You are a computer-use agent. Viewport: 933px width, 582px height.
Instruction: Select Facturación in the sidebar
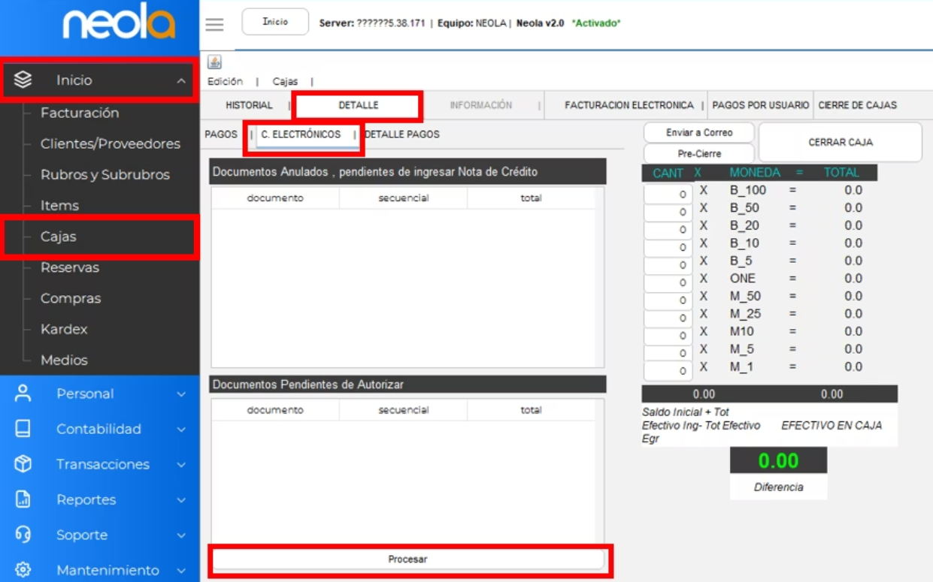80,113
